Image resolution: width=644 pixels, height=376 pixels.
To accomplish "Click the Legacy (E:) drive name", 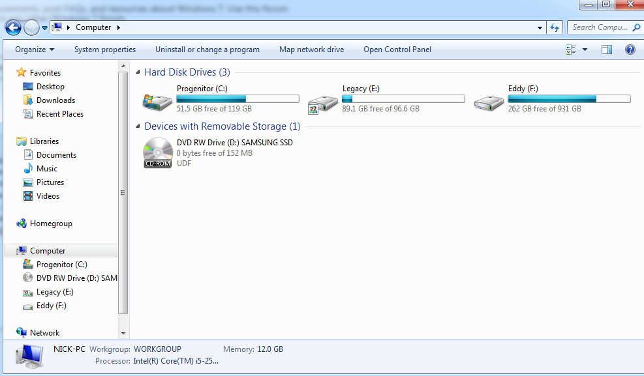I will [x=361, y=89].
